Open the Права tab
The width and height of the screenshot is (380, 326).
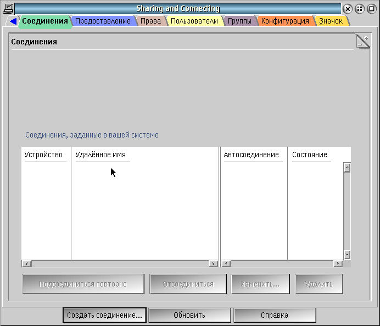(150, 21)
